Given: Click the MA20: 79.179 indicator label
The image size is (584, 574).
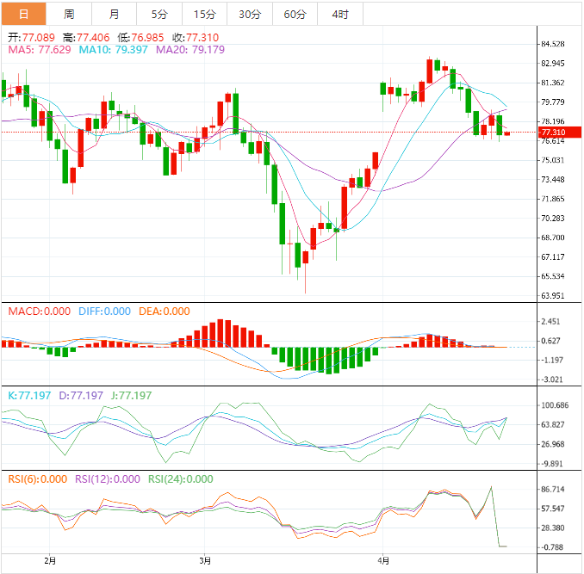Looking at the screenshot, I should (x=190, y=50).
